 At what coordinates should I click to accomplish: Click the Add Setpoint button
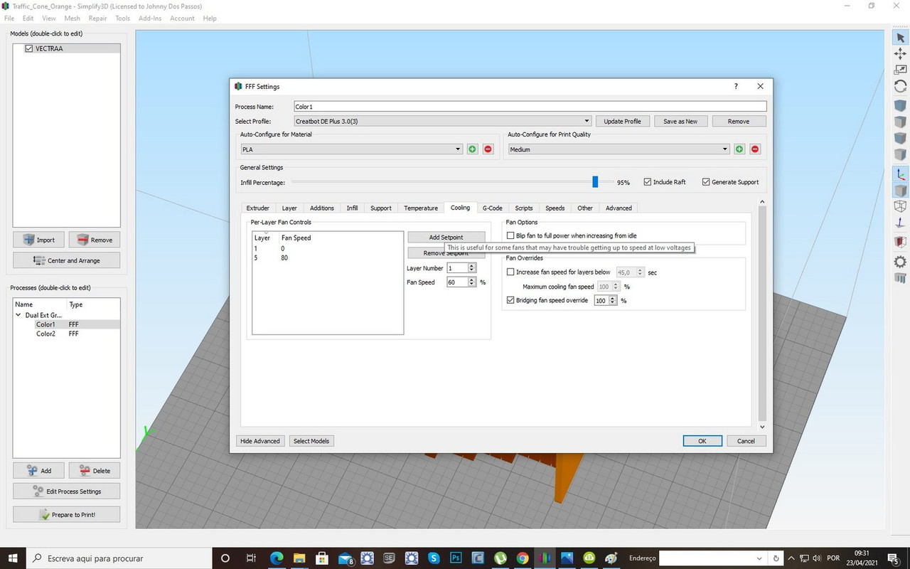(x=446, y=238)
